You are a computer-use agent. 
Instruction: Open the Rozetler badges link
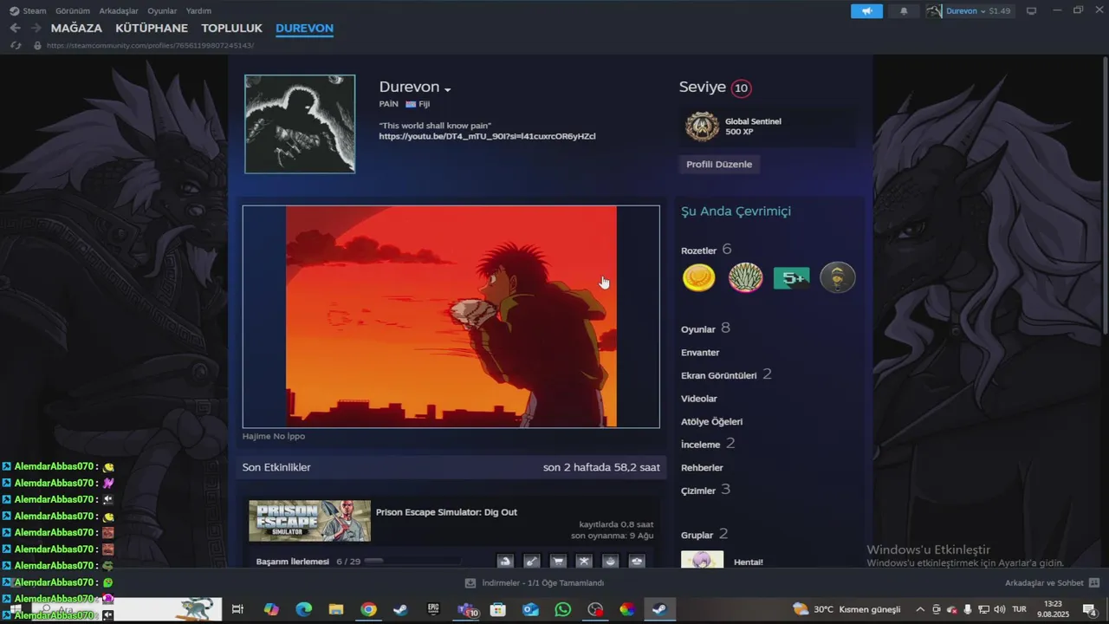[698, 250]
